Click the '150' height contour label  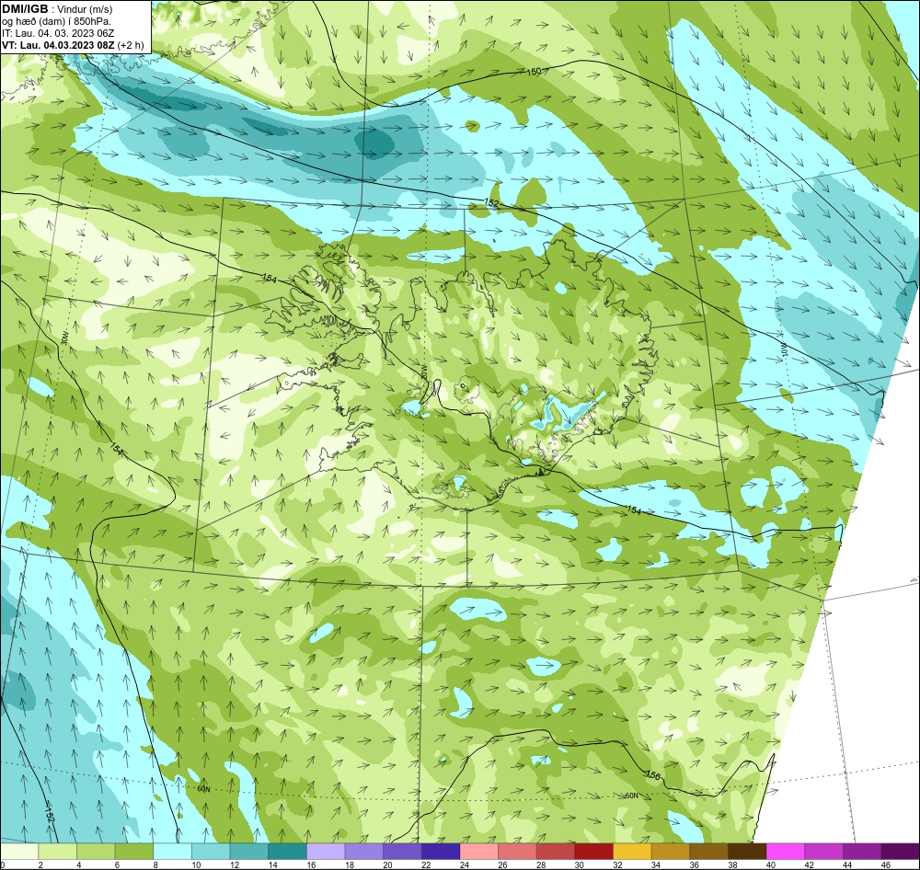click(x=534, y=72)
